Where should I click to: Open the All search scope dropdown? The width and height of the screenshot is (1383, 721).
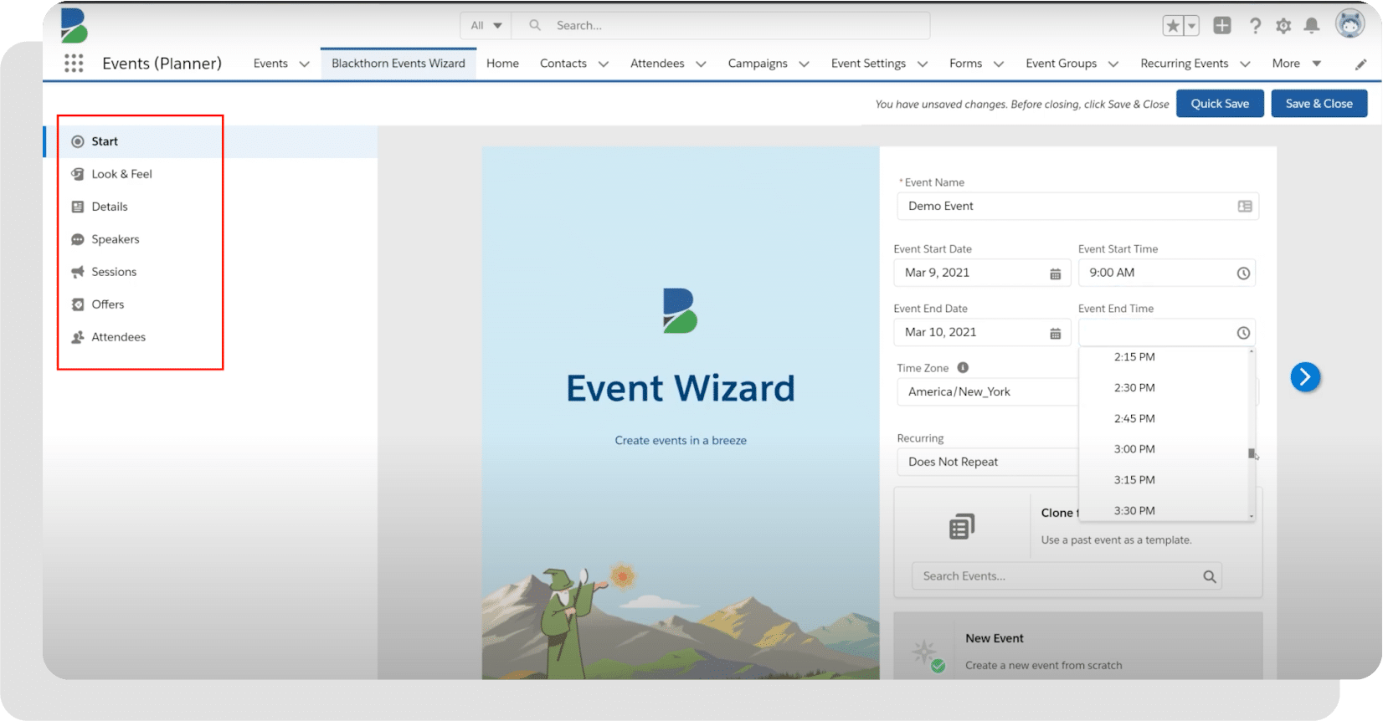click(486, 25)
